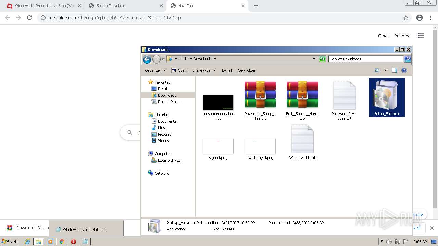Select Setup_File.exe installer icon
Viewport: 438px width, 246px height.
(x=387, y=97)
